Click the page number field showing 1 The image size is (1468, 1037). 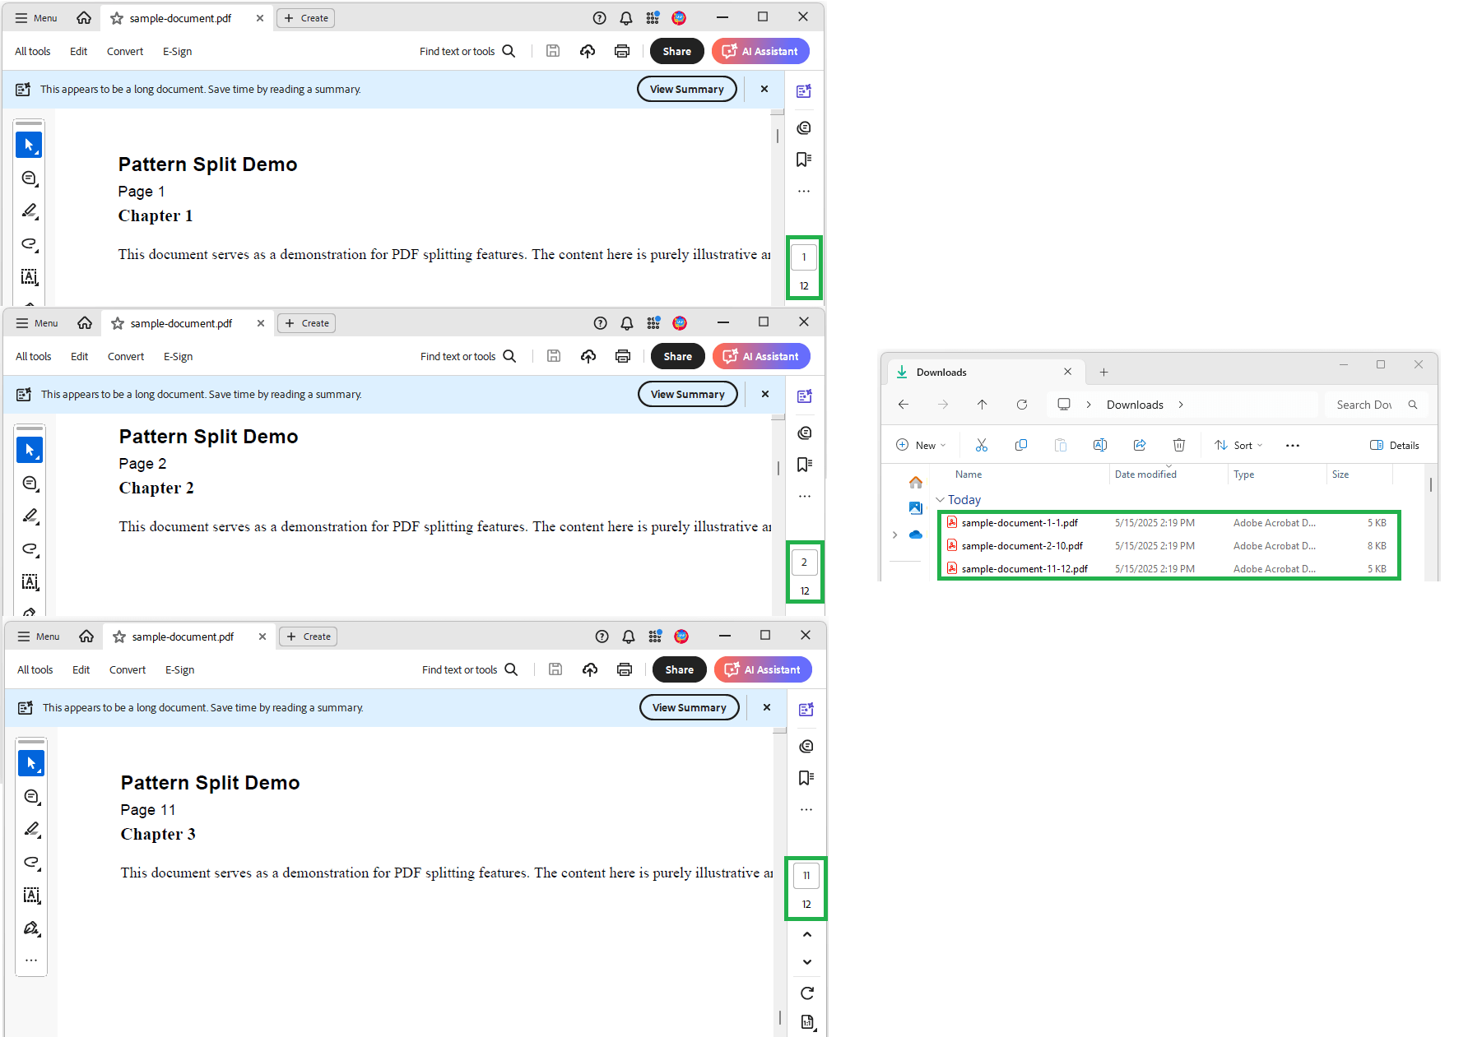tap(804, 257)
